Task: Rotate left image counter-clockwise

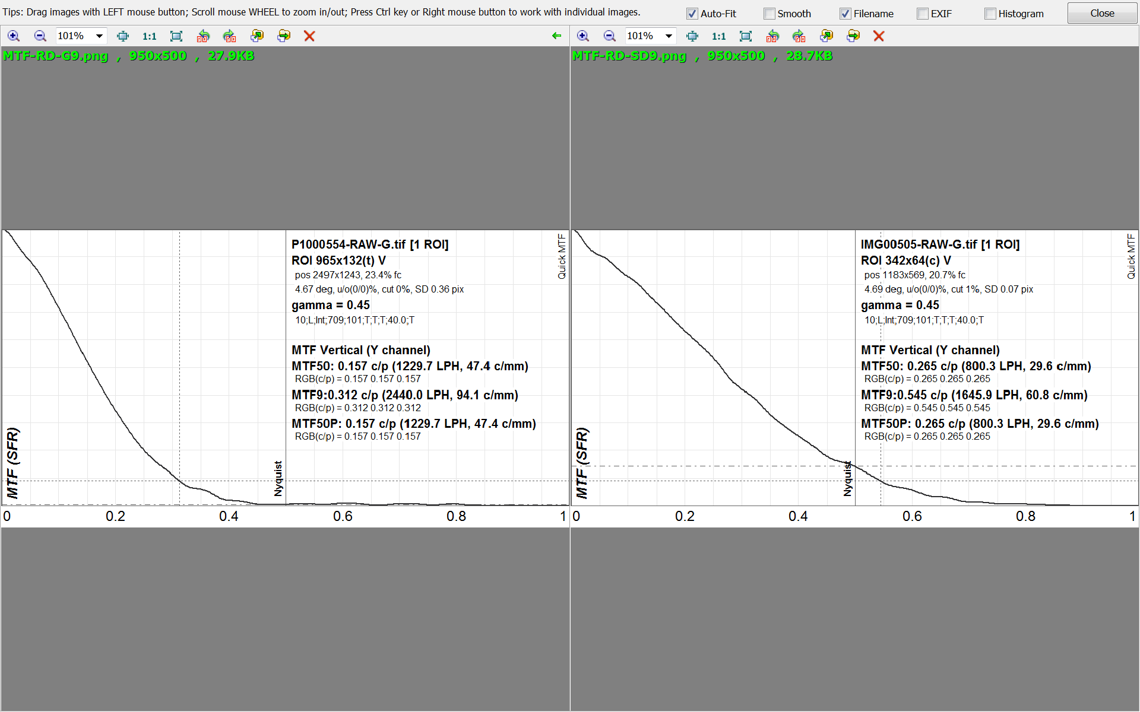Action: (x=203, y=36)
